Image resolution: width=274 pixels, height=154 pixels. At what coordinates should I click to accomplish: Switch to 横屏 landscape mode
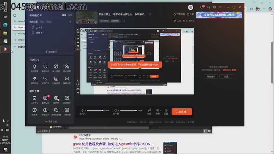pos(64,15)
